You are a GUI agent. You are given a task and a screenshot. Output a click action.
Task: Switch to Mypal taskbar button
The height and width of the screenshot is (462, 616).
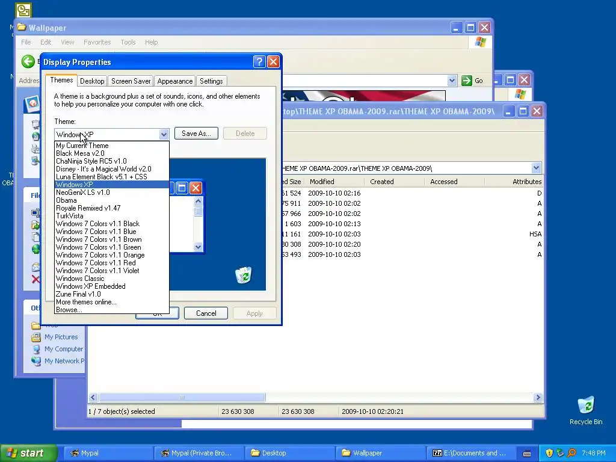pos(108,453)
